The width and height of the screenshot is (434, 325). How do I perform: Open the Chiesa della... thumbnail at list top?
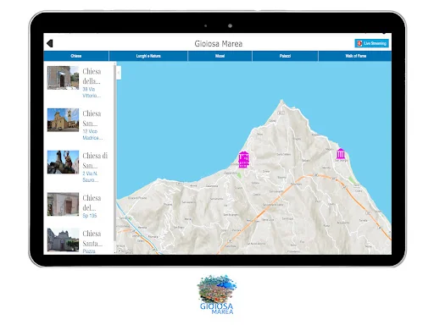click(x=63, y=78)
